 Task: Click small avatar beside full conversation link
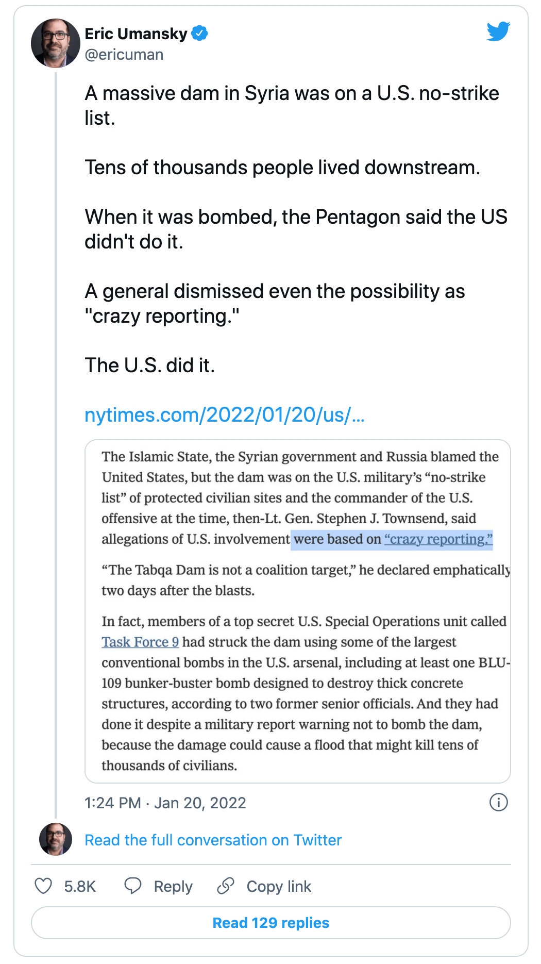(x=56, y=839)
